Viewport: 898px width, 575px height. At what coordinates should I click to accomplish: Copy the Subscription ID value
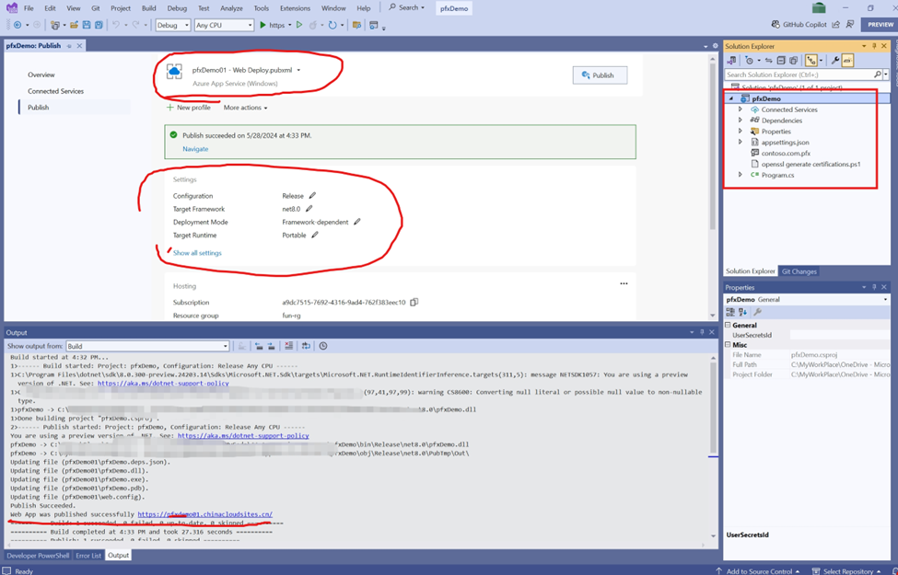(x=414, y=303)
